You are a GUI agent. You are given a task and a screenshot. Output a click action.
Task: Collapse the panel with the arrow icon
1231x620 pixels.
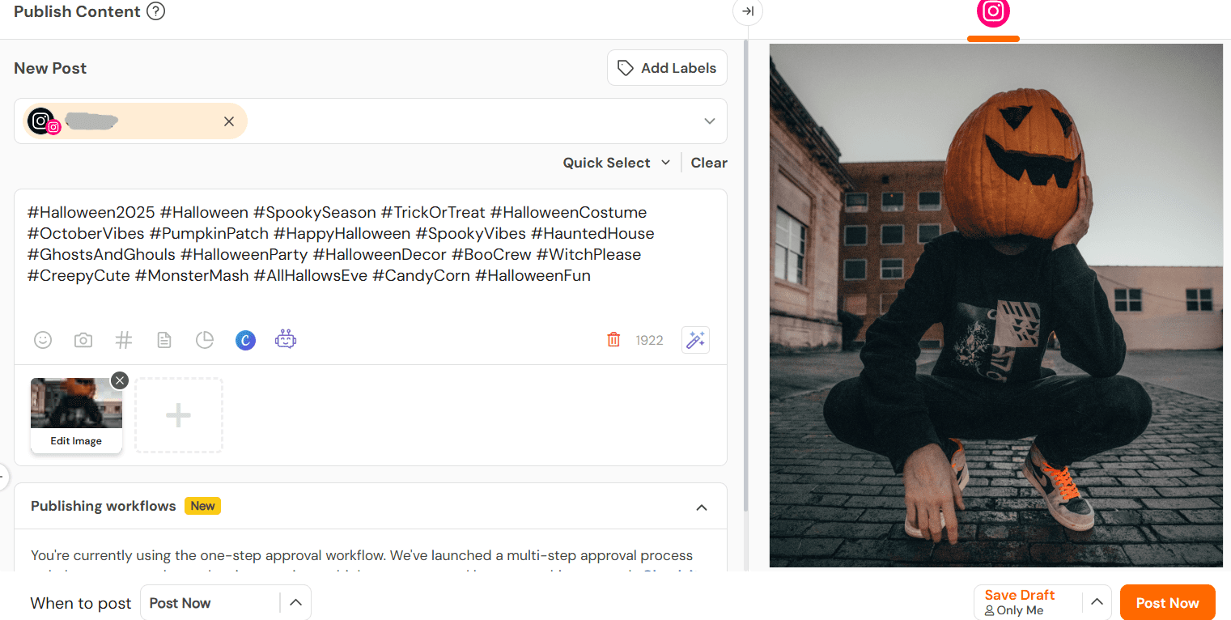[x=747, y=12]
